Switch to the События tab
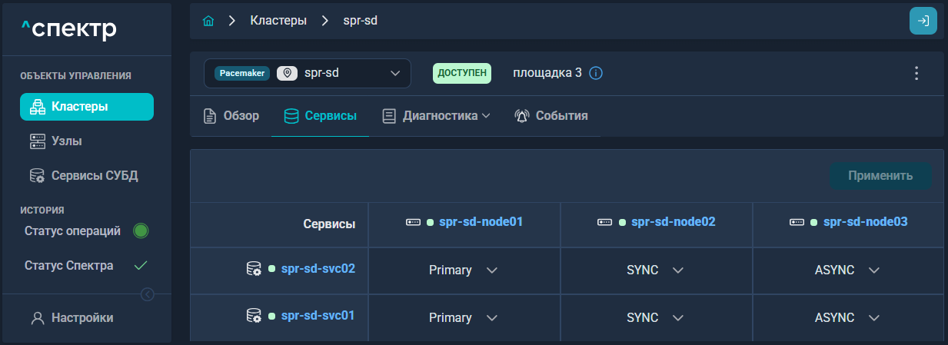 click(551, 116)
